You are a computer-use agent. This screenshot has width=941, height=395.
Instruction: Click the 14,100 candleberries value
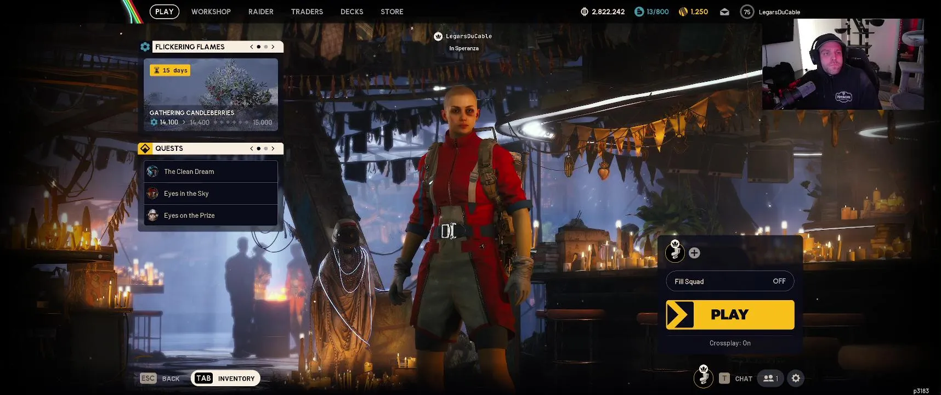[x=169, y=122]
